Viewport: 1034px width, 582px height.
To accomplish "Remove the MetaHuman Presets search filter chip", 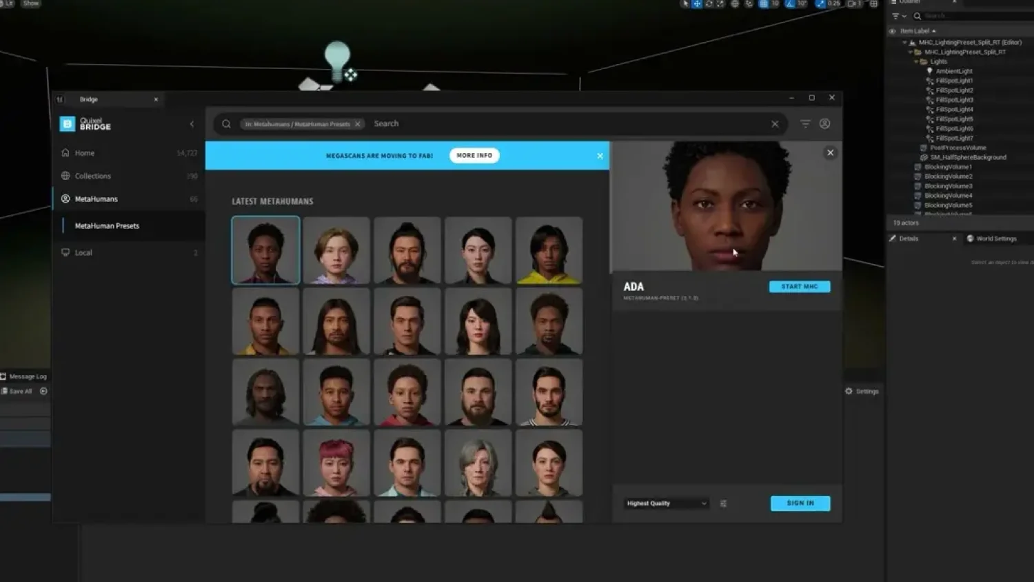I will 358,124.
